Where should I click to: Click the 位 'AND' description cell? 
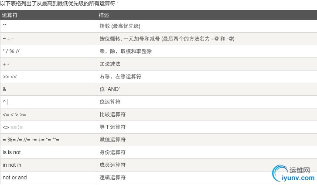[x=110, y=89]
